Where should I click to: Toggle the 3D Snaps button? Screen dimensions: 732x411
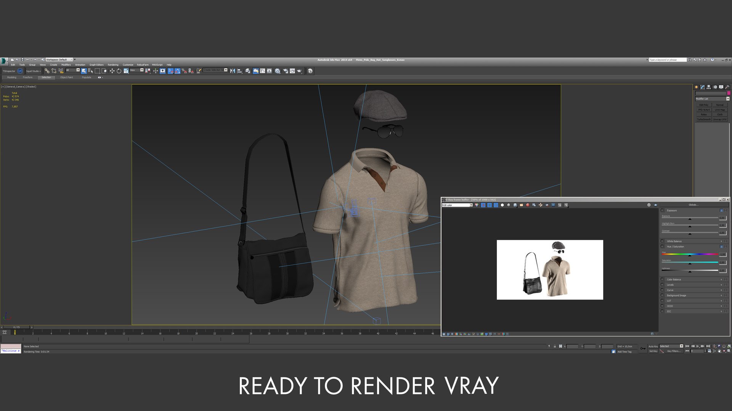point(170,71)
